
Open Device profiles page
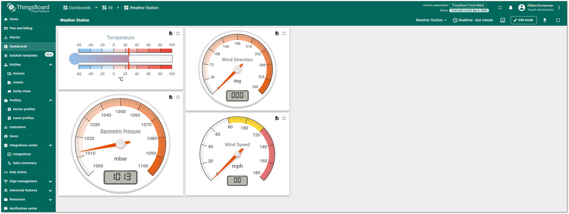tap(28, 109)
